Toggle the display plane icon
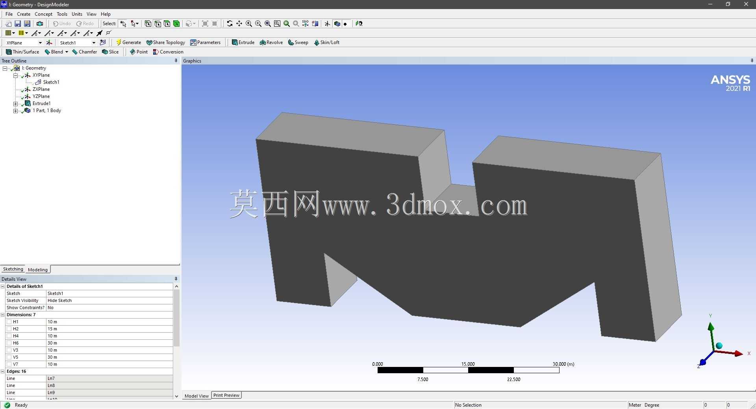Viewport: 756px width, 409px height. (x=327, y=24)
